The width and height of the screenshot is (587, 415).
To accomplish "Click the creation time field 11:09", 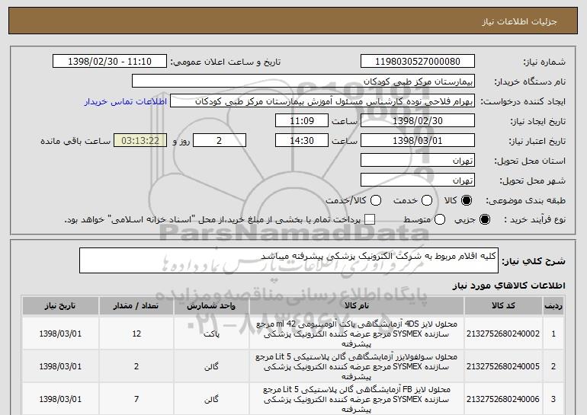I will pos(302,121).
